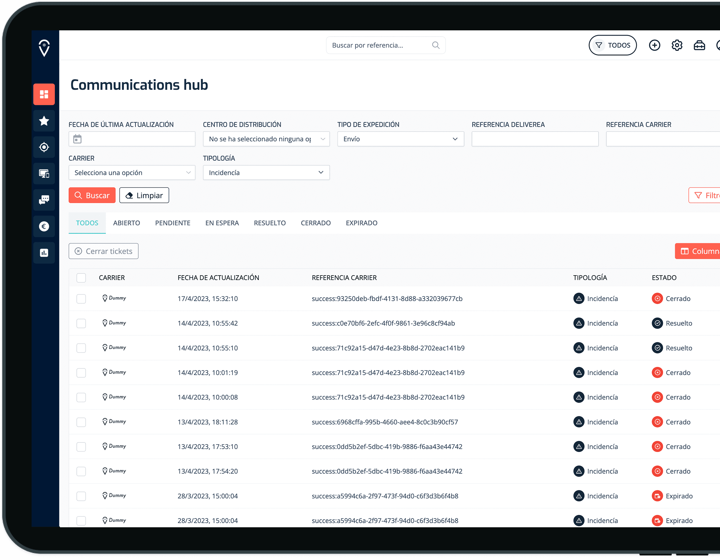
Task: Check the row dated 13/4/2023, 17:53:10
Action: (81, 446)
